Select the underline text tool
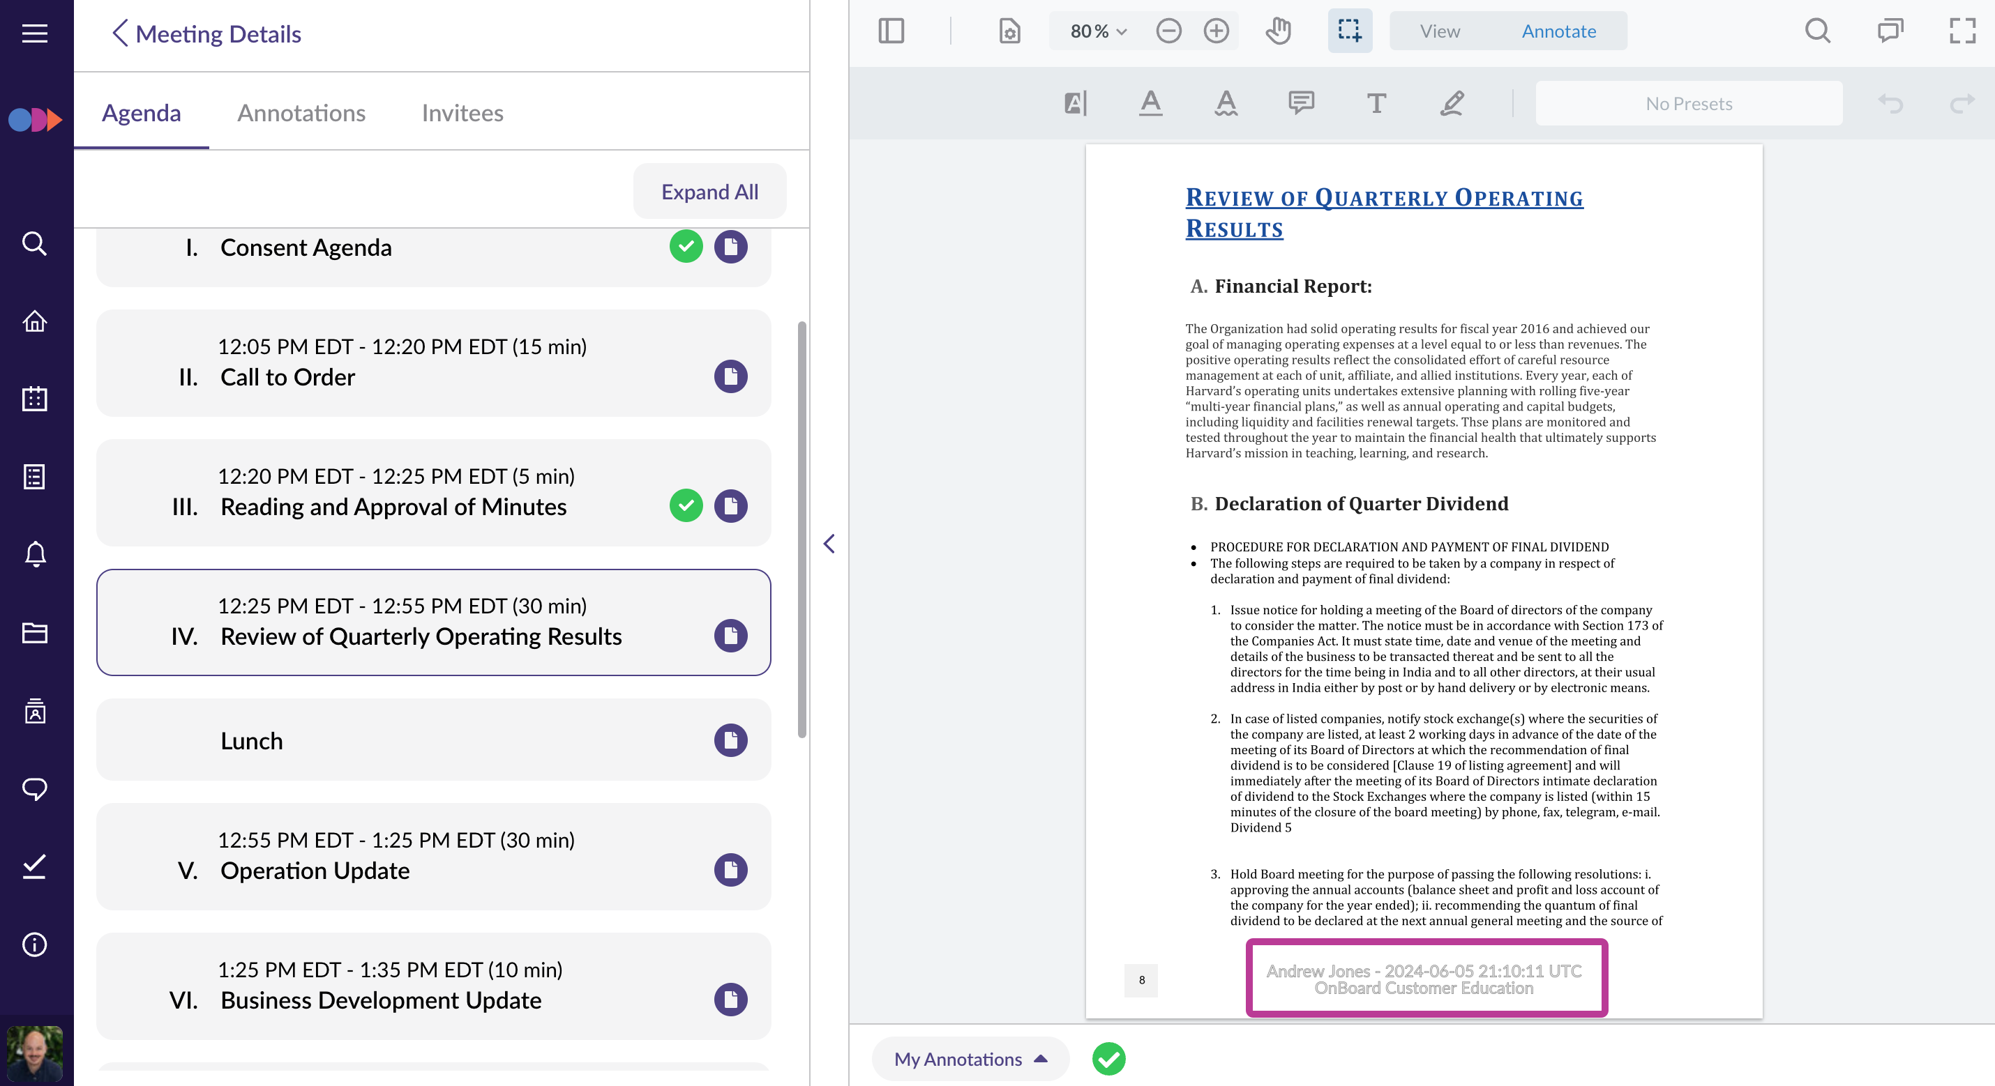 pos(1151,103)
